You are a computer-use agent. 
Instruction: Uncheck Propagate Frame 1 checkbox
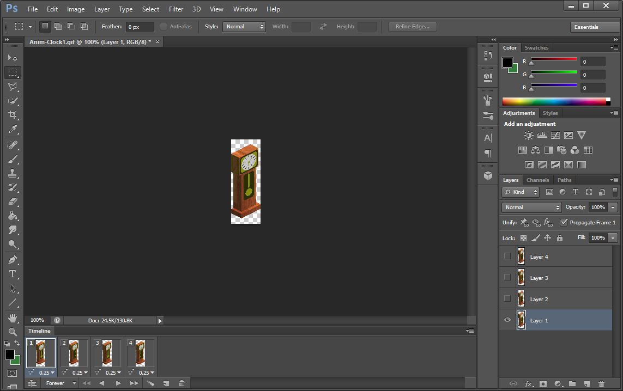[x=564, y=222]
